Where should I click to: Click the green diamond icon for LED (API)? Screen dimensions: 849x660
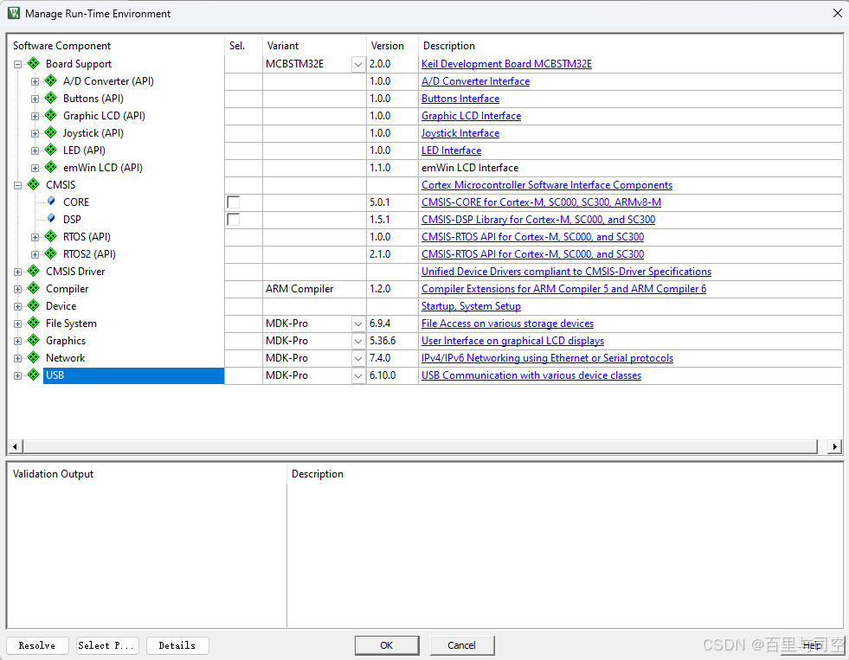pyautogui.click(x=51, y=150)
